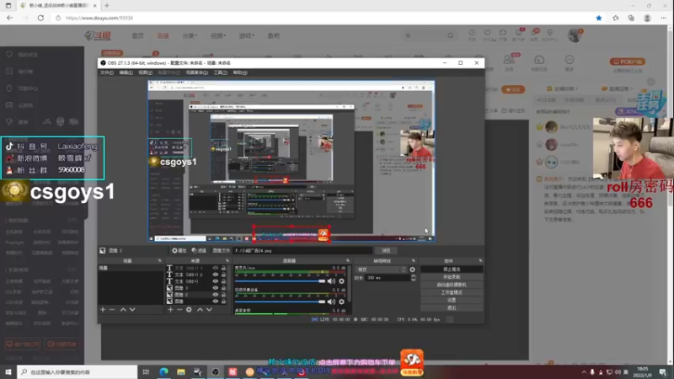
Task: Click 浏览 (Browse) button for image file
Action: [x=386, y=250]
